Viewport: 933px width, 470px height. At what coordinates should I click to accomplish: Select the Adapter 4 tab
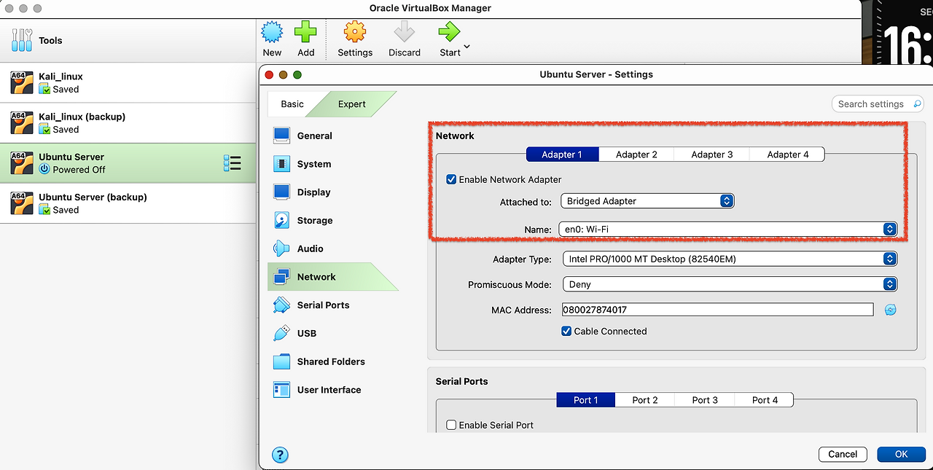point(788,154)
